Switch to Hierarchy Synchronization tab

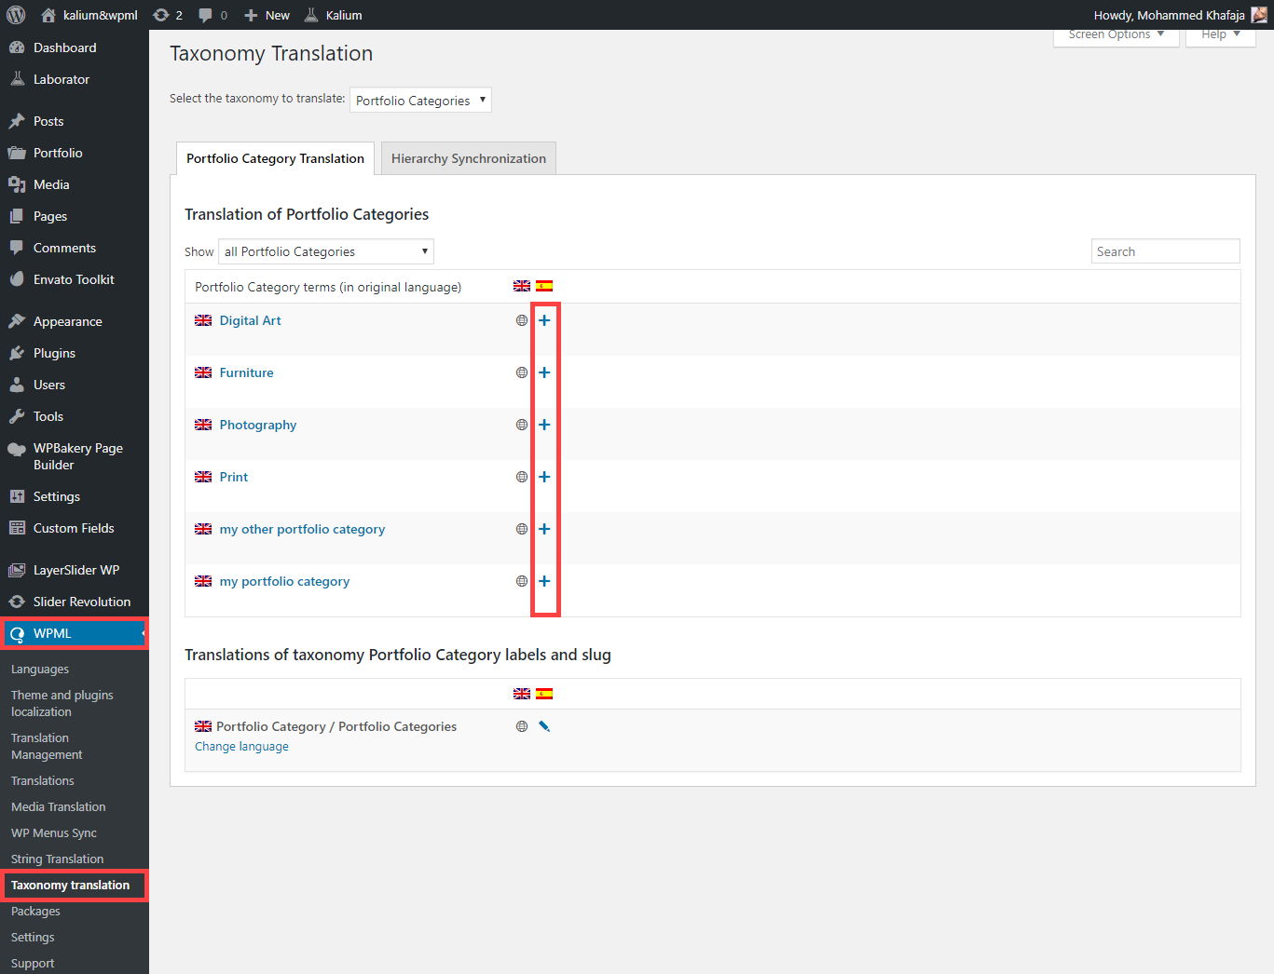coord(469,158)
